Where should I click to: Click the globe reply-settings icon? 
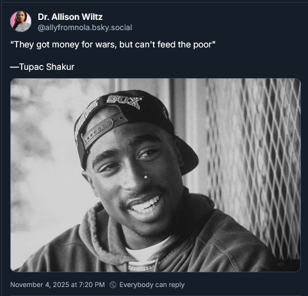point(113,284)
